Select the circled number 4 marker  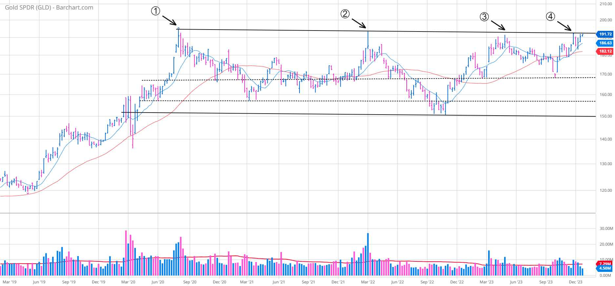(550, 16)
